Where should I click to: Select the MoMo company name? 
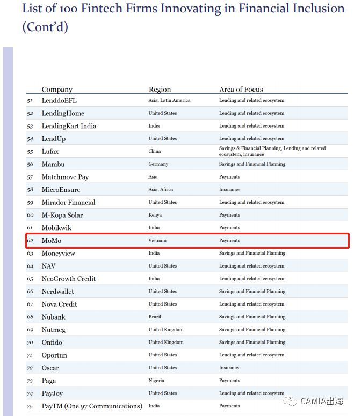[52, 241]
